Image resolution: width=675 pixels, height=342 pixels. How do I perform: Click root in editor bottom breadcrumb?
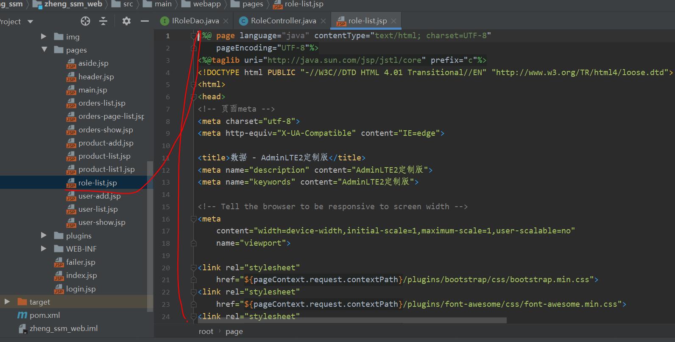point(206,331)
